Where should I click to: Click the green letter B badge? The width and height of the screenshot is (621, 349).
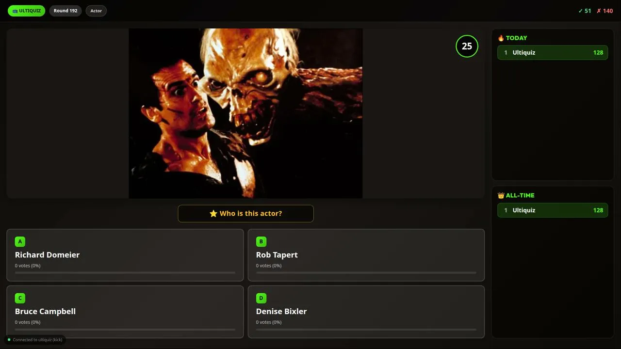tap(261, 241)
